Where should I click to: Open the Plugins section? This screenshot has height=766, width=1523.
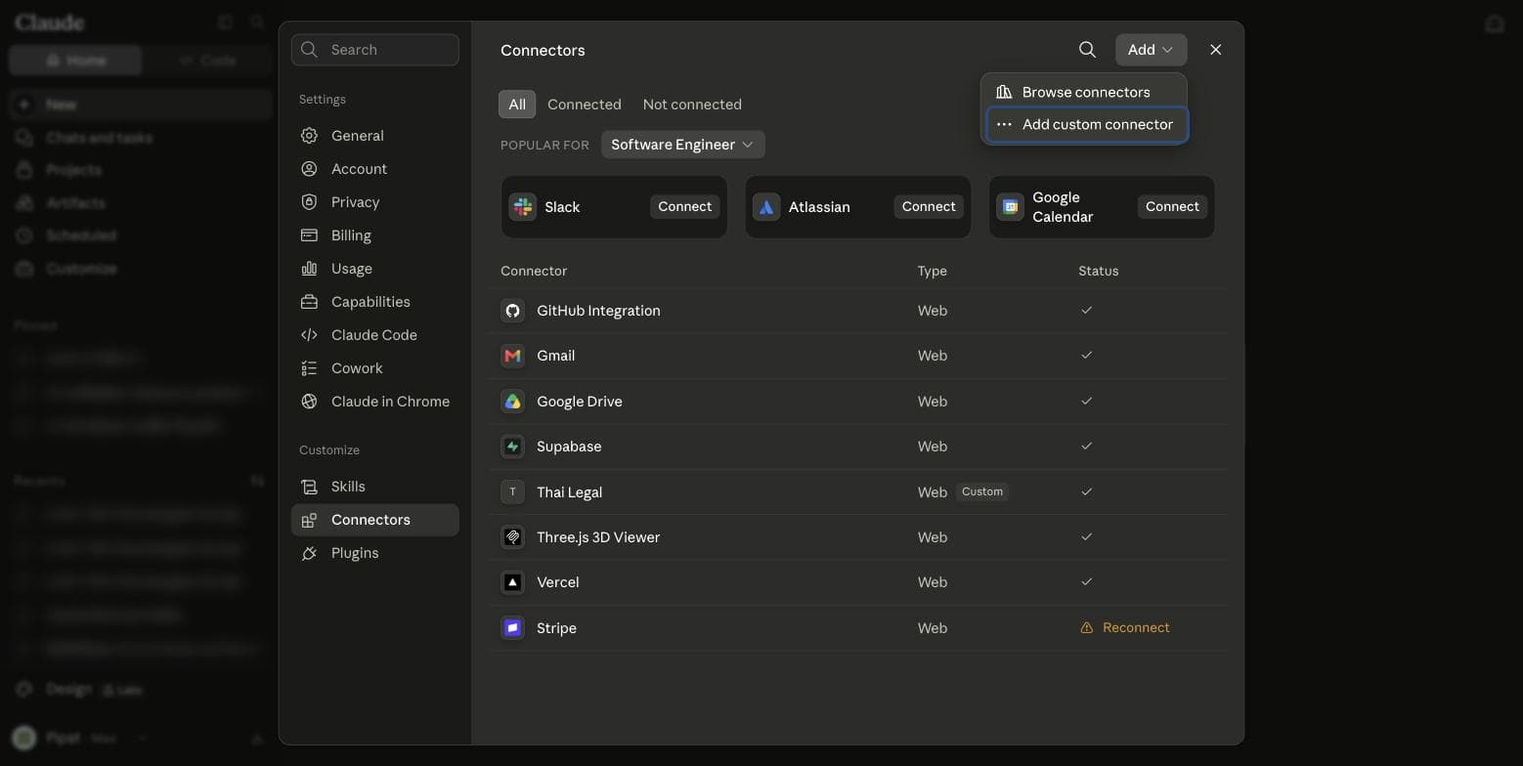pyautogui.click(x=374, y=553)
